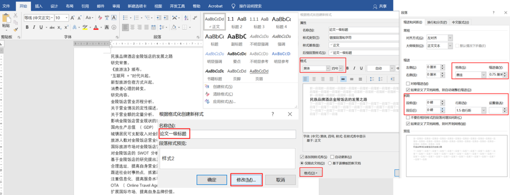Open the 审阅 ribbon tab
510x195 pixels.
pyautogui.click(x=116, y=6)
